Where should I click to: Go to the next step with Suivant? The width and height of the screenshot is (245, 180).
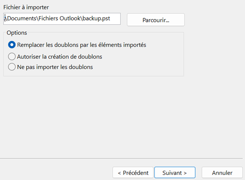[175, 172]
